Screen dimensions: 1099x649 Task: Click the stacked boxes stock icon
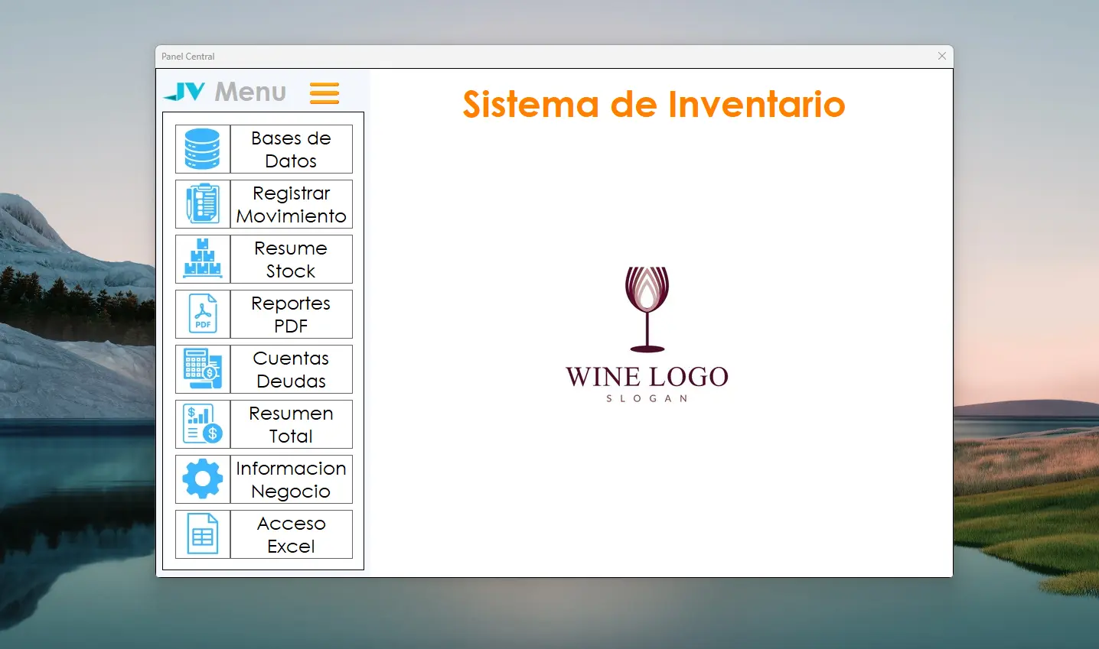(x=203, y=259)
